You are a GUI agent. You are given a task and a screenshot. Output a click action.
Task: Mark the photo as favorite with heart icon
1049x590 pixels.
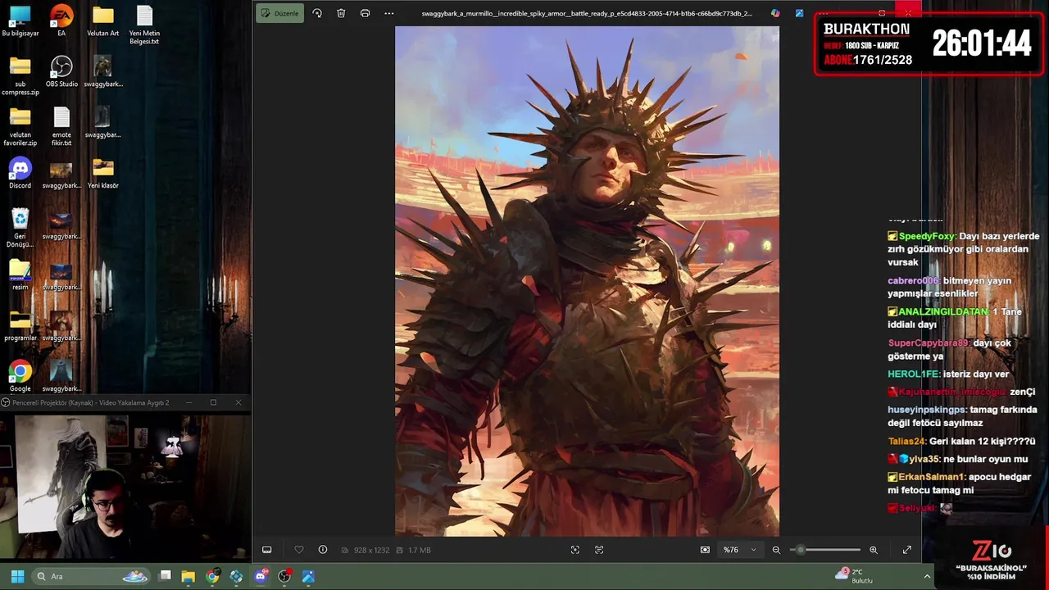click(298, 550)
